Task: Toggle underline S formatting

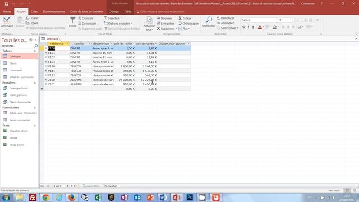Action: click(x=253, y=27)
